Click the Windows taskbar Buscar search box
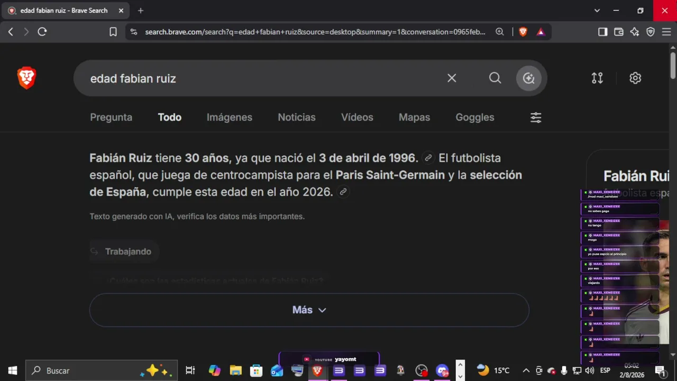677x381 pixels. tap(100, 370)
